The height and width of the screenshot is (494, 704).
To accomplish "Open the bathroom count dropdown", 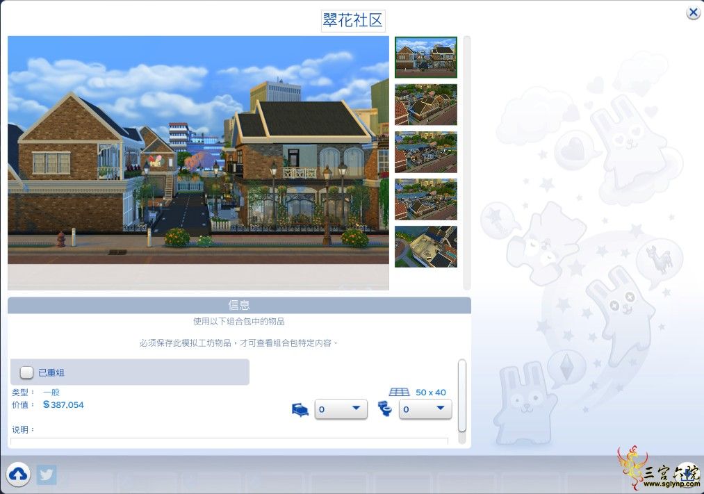I will pyautogui.click(x=425, y=409).
